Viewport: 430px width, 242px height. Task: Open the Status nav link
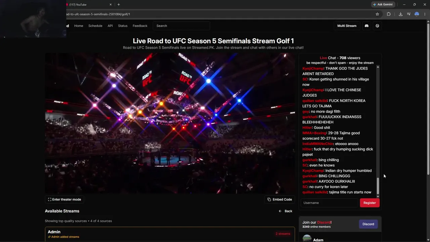tap(123, 26)
